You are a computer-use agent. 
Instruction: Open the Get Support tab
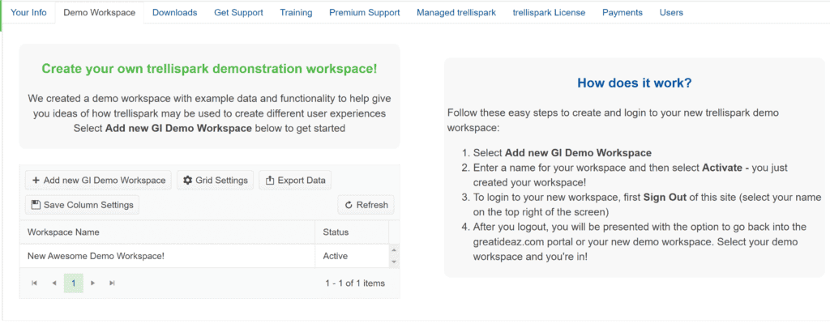click(x=239, y=12)
